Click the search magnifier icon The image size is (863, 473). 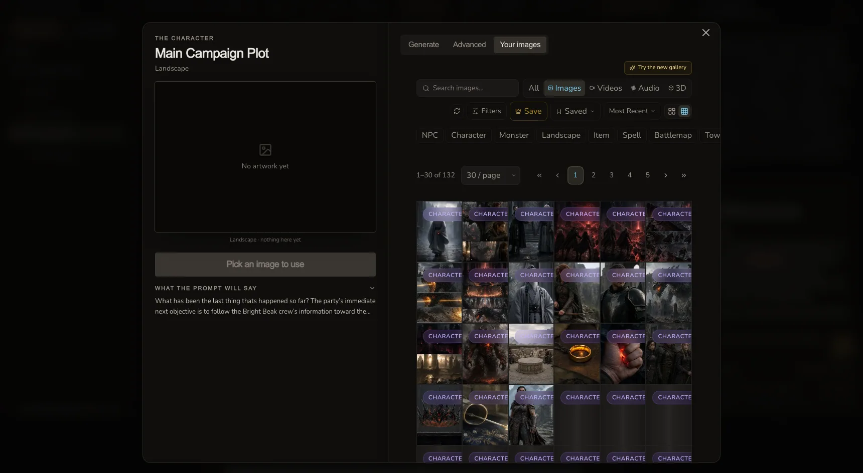pos(426,88)
